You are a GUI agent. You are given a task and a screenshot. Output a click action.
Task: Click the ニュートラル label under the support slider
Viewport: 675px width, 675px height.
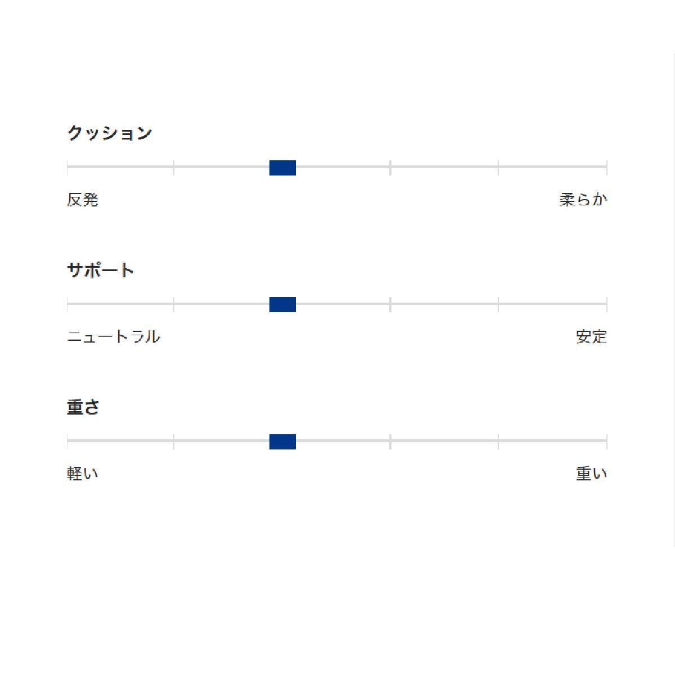tap(114, 337)
